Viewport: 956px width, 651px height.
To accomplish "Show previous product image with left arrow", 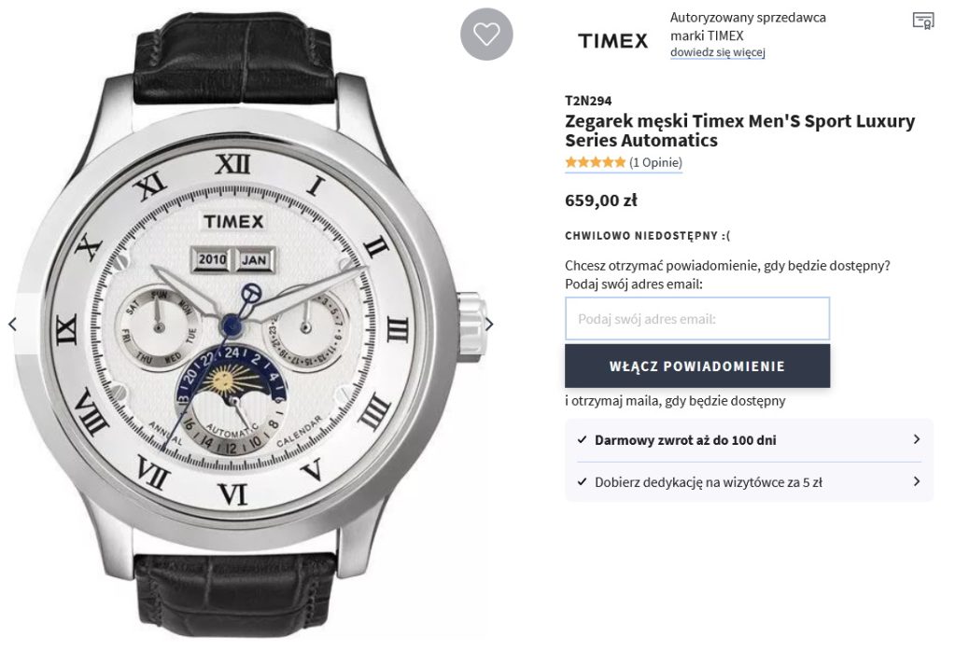I will pos(12,325).
